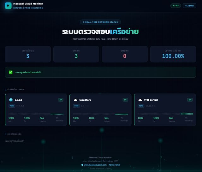Click the cyan dot before the footer website link
The image size is (202, 172).
82,165
